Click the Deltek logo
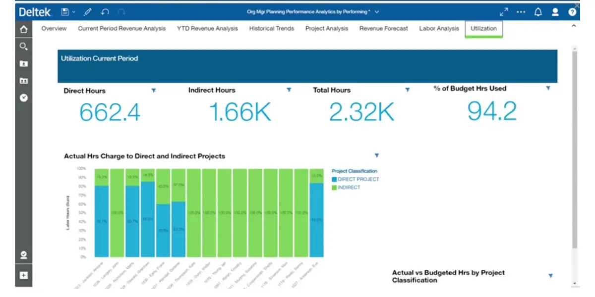Screen dimensions: 595x297 pyautogui.click(x=35, y=11)
